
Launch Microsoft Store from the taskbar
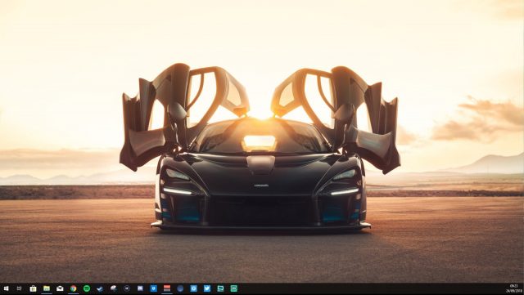33,288
